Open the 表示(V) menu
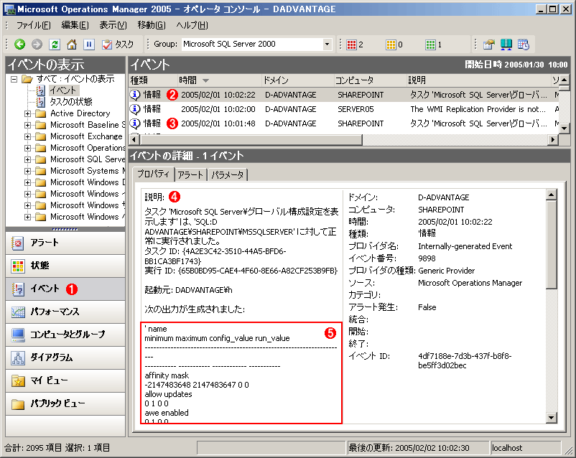Image resolution: width=576 pixels, height=458 pixels. (x=113, y=25)
